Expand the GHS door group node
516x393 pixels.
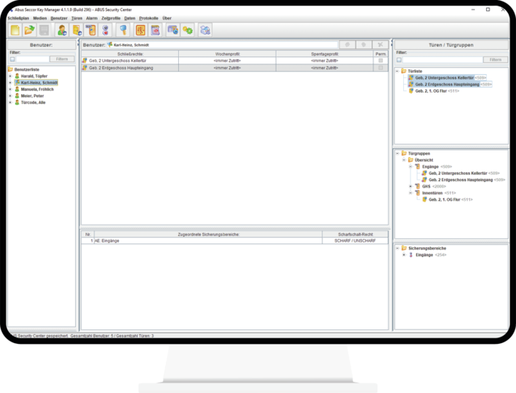click(x=410, y=186)
